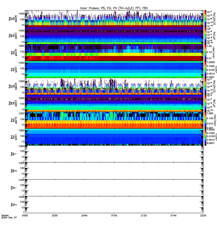217x232 pixels.
Task: Click the 'thd fff 32 edc34' panel label
Action: click(x=13, y=86)
